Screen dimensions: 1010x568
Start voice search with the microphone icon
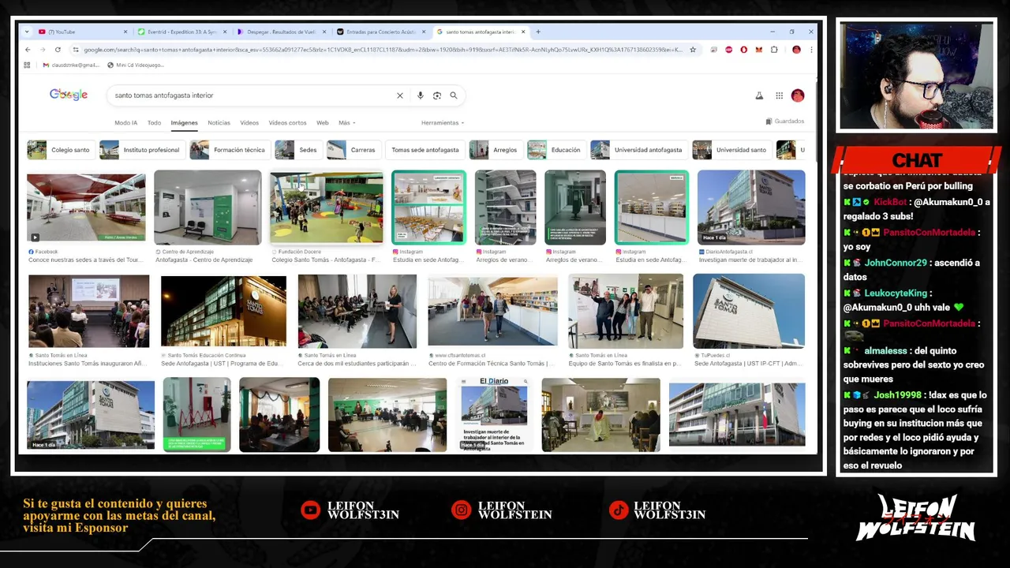420,95
